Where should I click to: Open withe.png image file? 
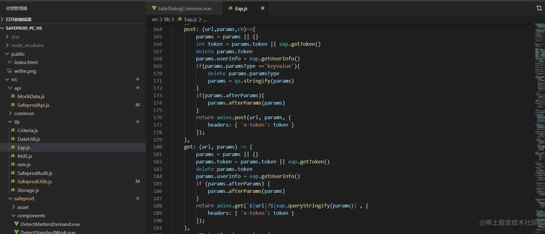(x=73, y=71)
